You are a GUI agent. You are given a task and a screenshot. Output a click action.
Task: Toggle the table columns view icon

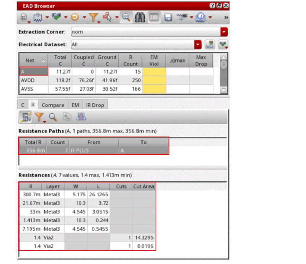154,17
